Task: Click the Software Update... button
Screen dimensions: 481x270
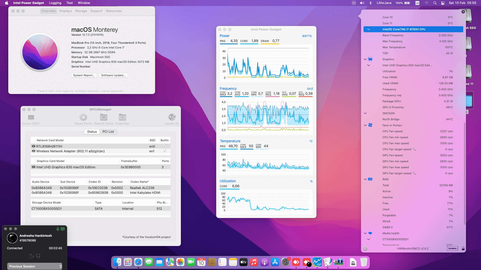Action: (x=113, y=75)
